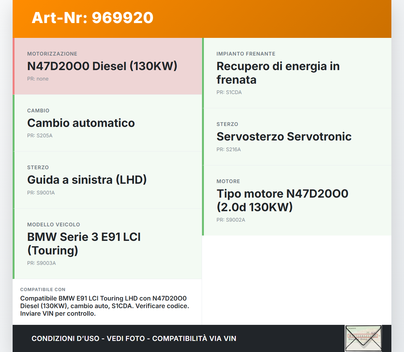
Task: Select "Recupero di energia in frenata"
Action: coord(278,73)
